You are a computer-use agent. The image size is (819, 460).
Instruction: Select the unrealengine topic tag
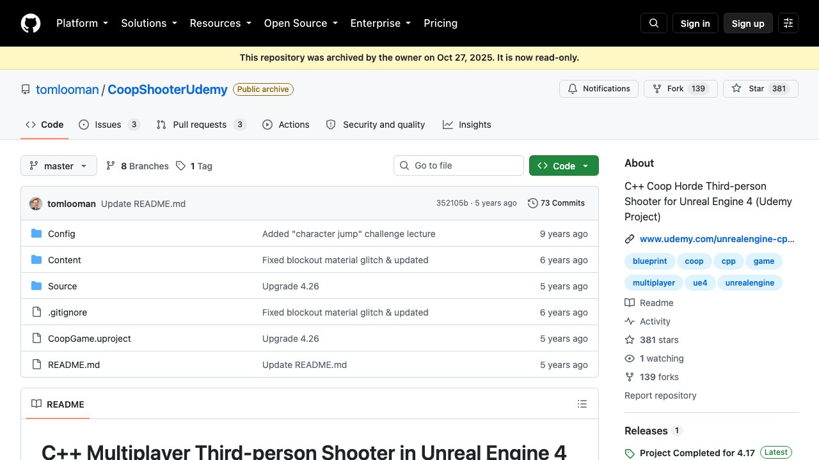[750, 283]
